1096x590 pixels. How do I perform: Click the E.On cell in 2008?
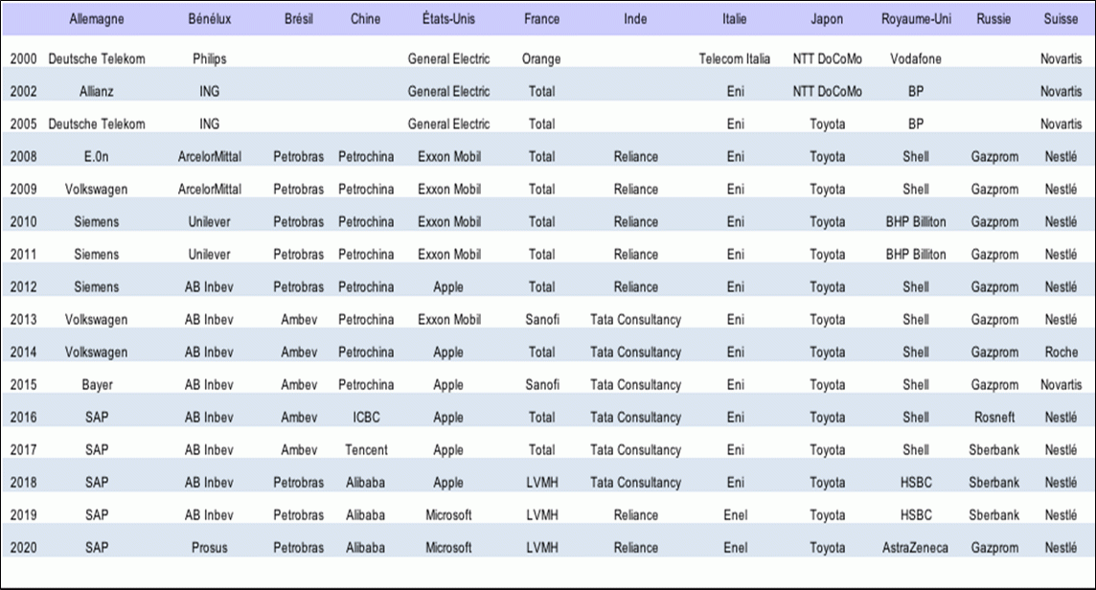(x=97, y=156)
